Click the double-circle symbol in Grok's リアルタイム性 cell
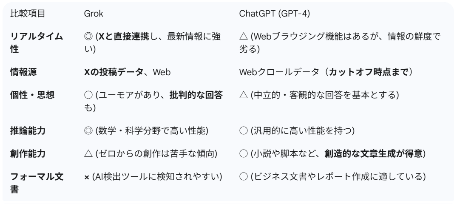The height and width of the screenshot is (204, 457). 88,37
